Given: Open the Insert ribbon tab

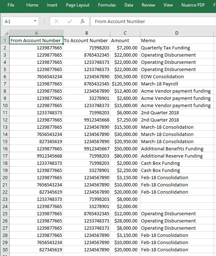Looking at the screenshot, I should coord(52,5).
